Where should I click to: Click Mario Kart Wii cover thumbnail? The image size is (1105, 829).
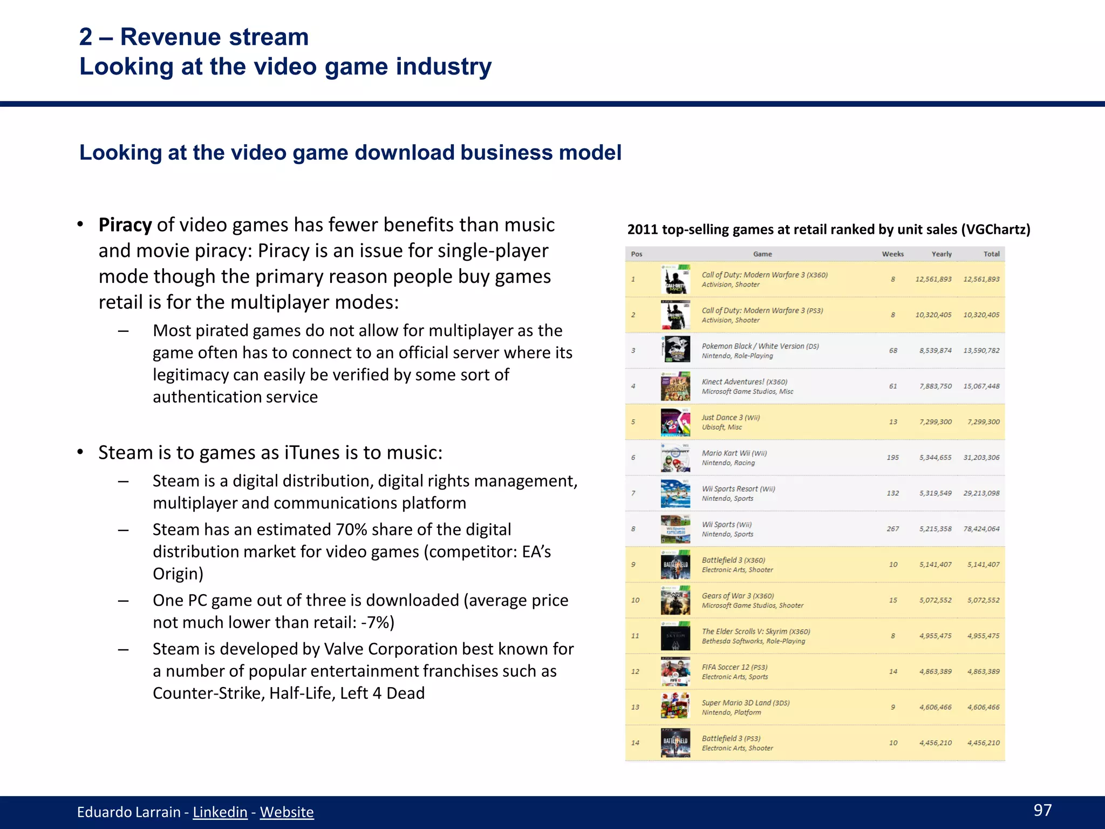point(676,457)
